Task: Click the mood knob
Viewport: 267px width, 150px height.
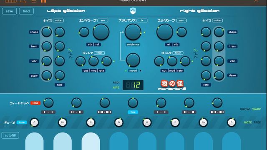Action: (133, 60)
